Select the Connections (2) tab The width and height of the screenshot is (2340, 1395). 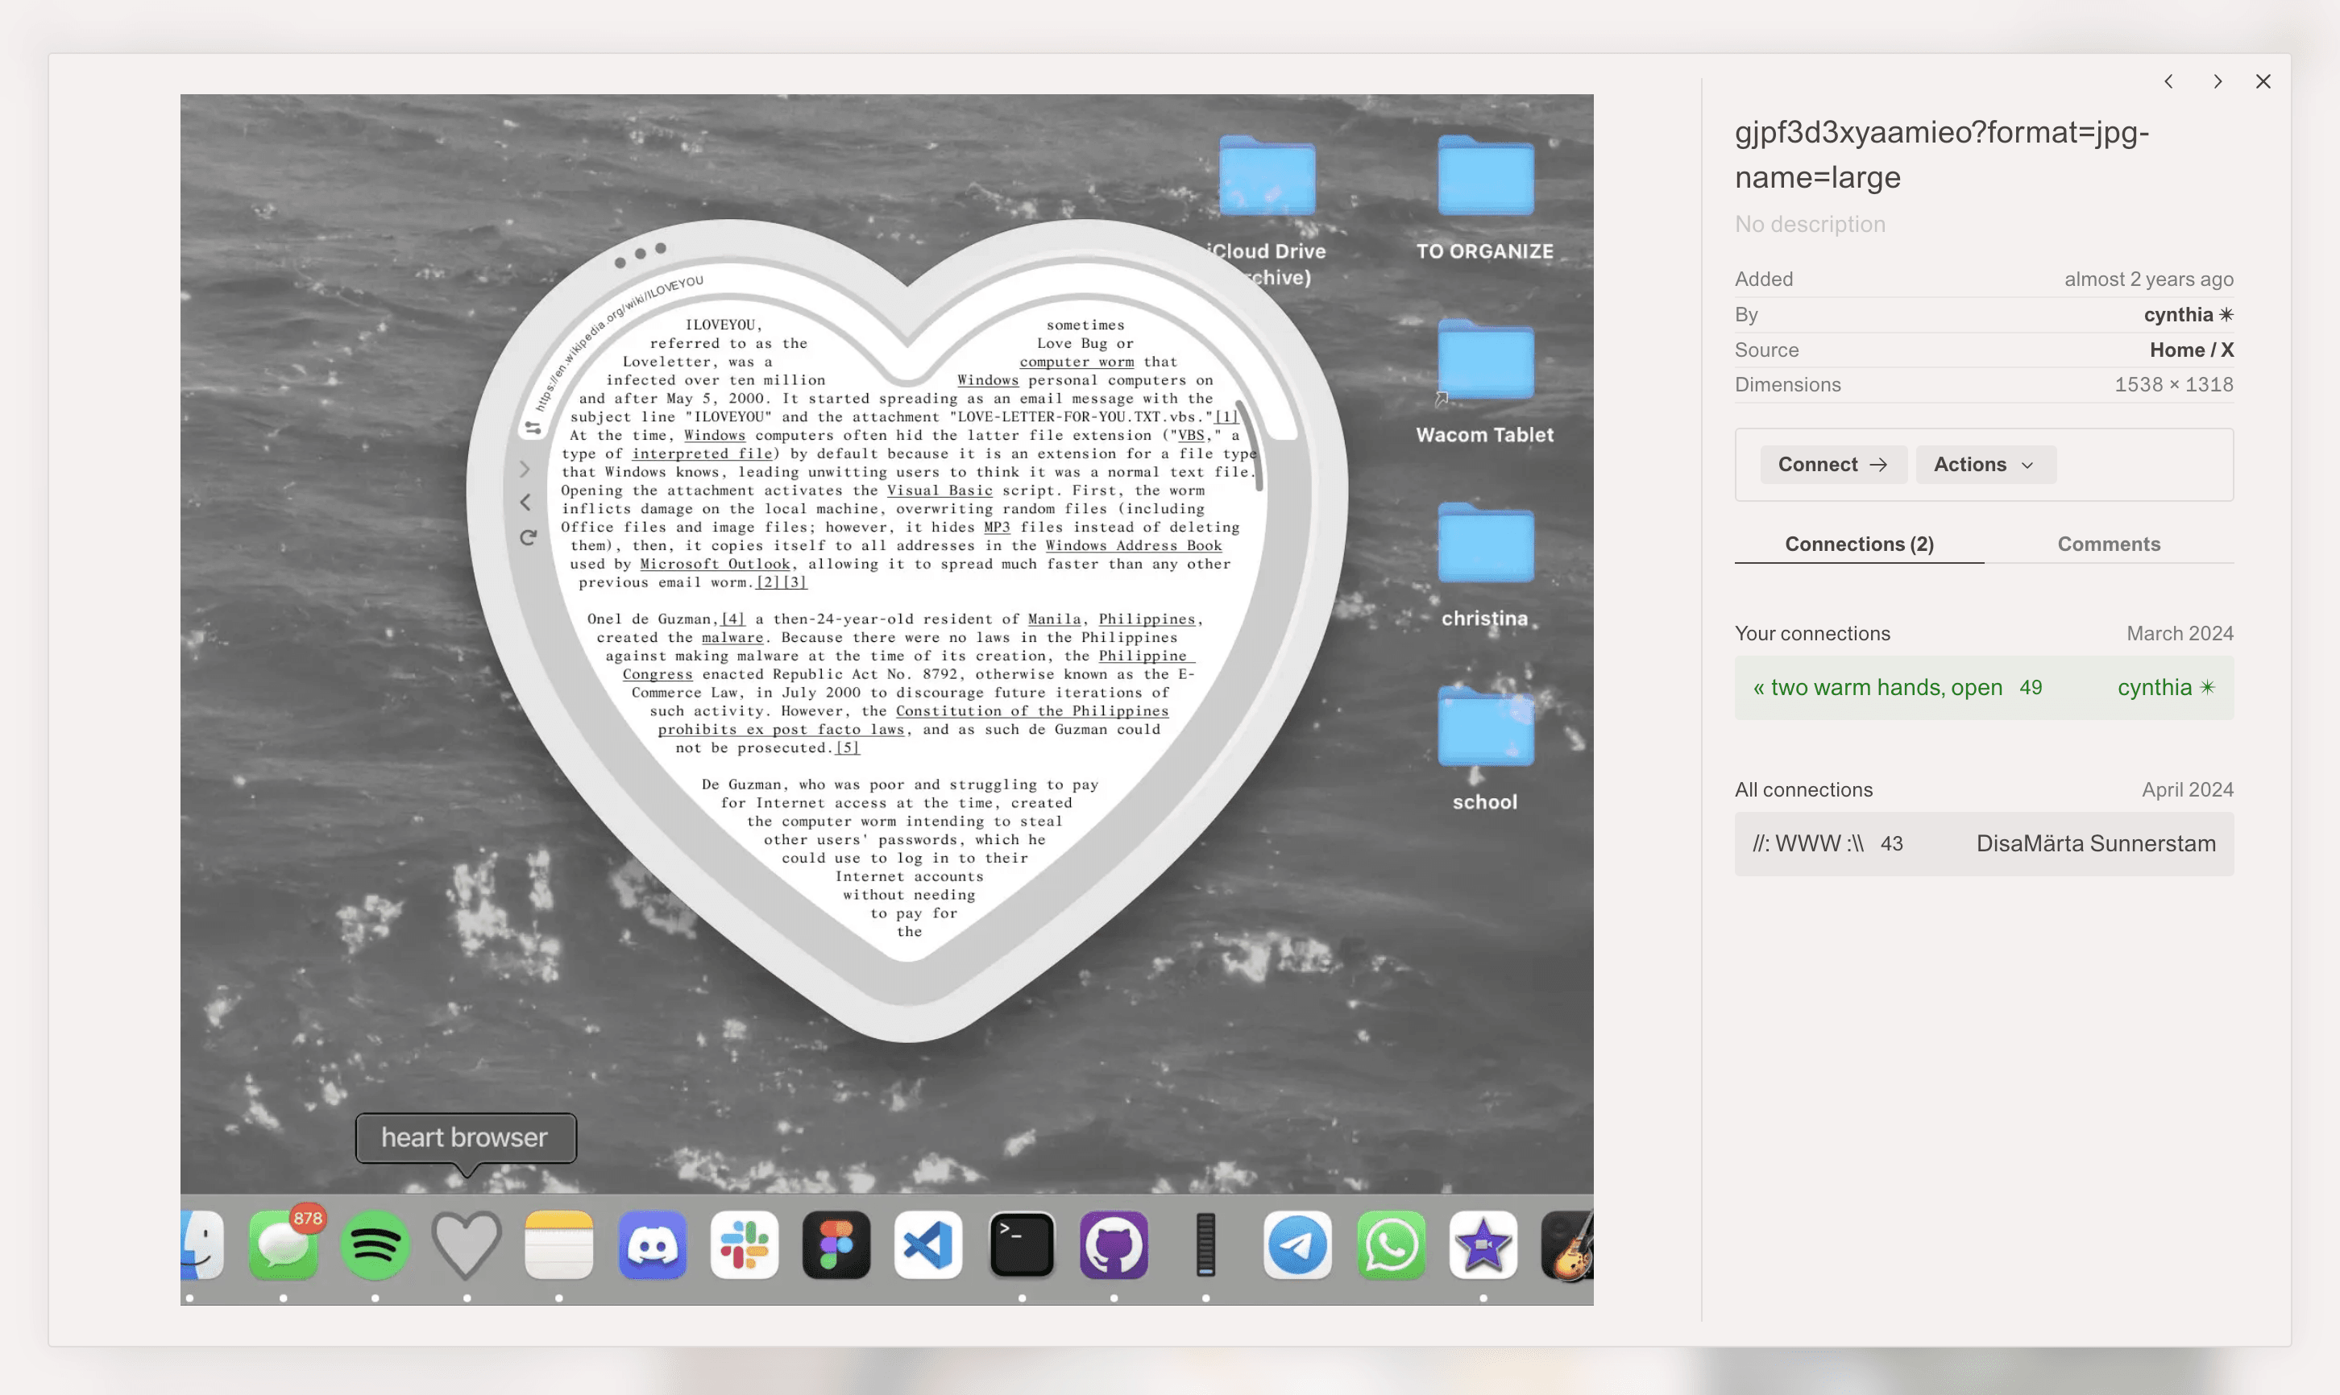(1857, 544)
